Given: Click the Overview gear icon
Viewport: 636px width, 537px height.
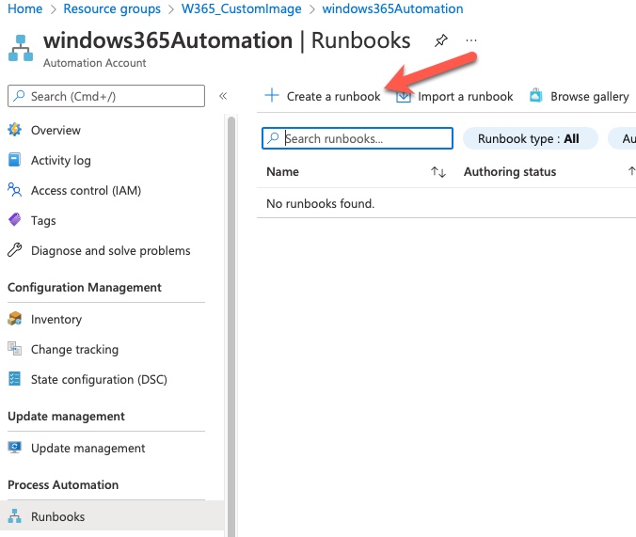Looking at the screenshot, I should [x=15, y=130].
